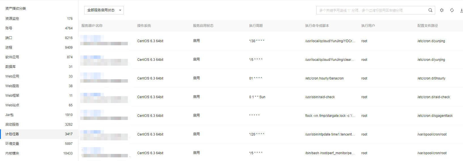The width and height of the screenshot is (463, 161).
Task: Open column settings gear icon
Action: (x=441, y=10)
